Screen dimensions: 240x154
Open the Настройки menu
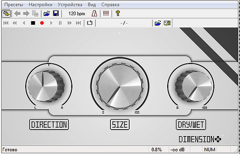40,5
